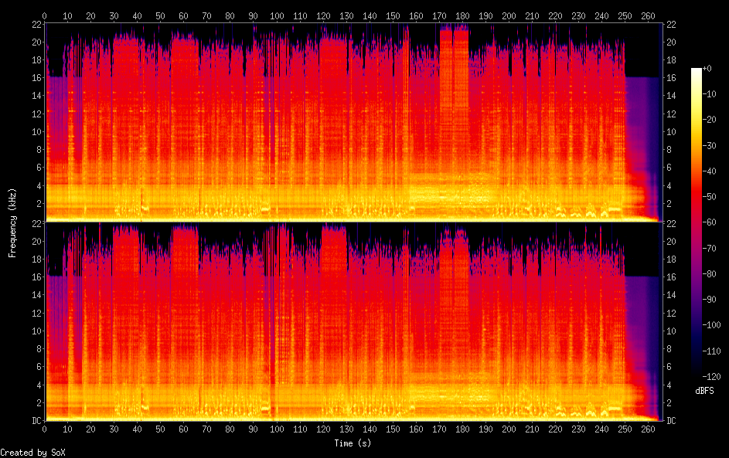Click the 200 tick on the top time axis
Screen dimensions: 729x458
click(x=509, y=15)
